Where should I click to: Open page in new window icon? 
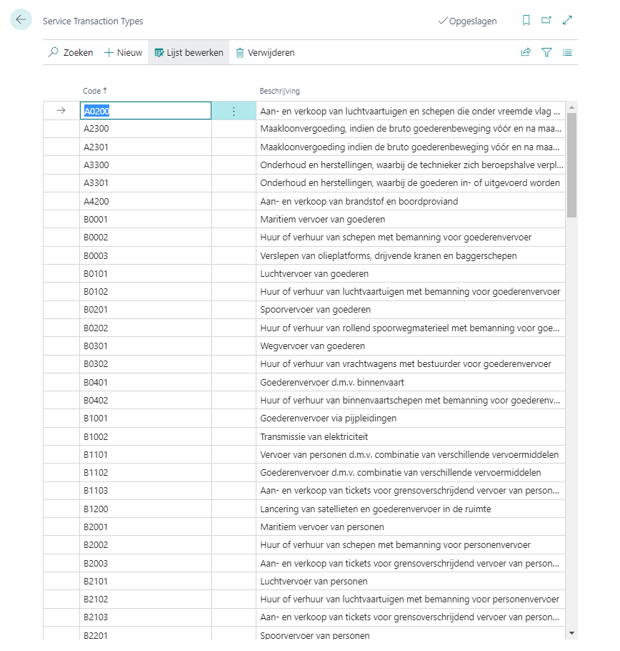coord(546,20)
